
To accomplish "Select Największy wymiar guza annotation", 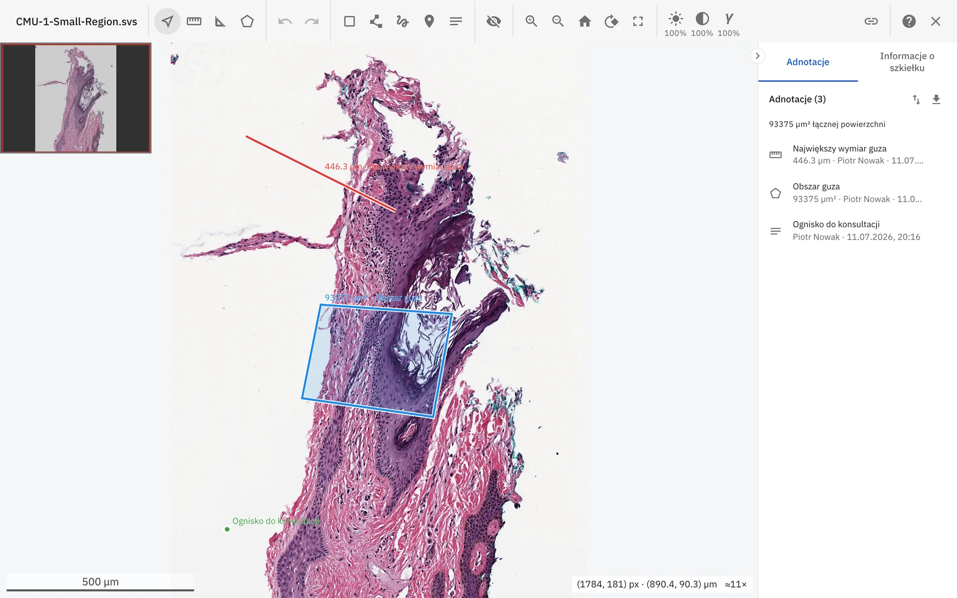I will (857, 154).
